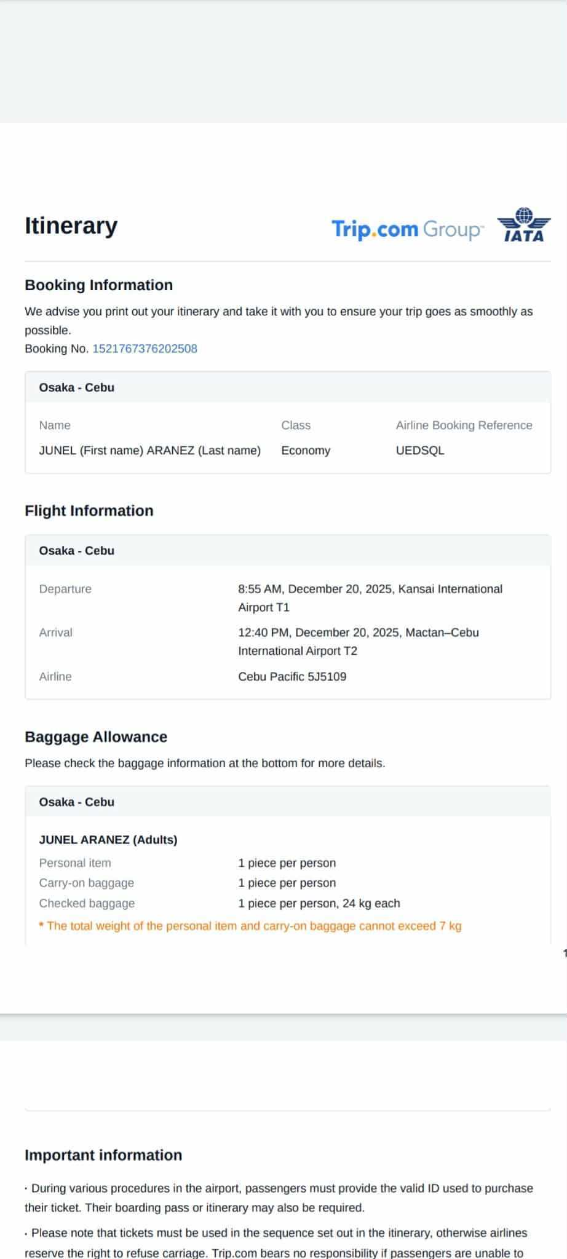Click the Osaka - Cebu header under Baggage Allowance
567x1259 pixels.
(77, 802)
